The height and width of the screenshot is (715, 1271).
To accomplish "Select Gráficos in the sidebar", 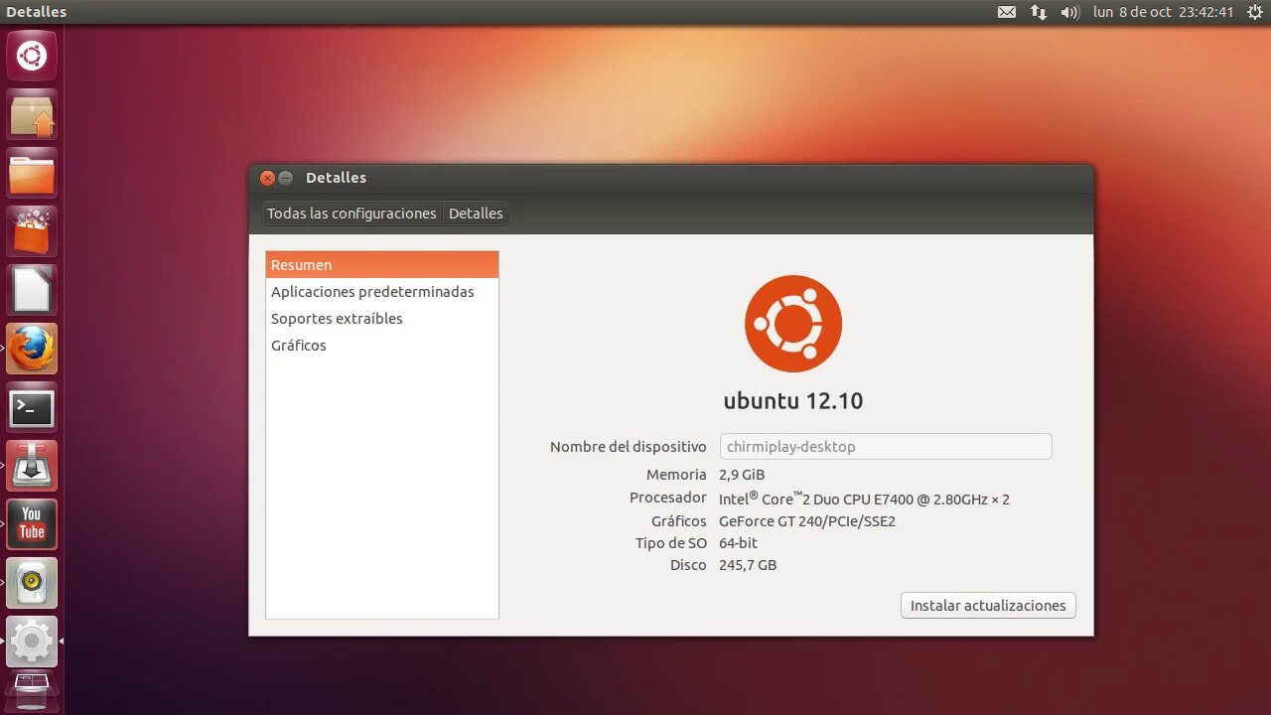I will point(382,346).
